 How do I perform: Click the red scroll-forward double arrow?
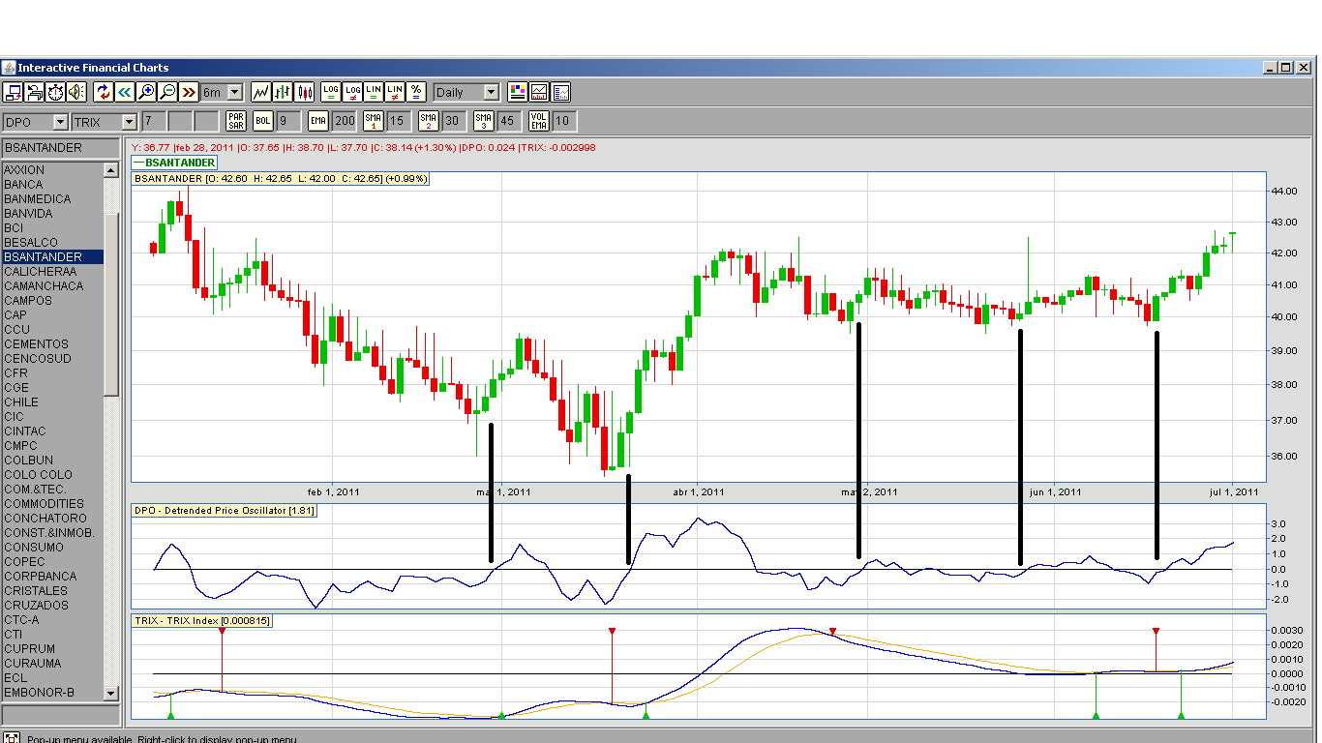click(189, 92)
